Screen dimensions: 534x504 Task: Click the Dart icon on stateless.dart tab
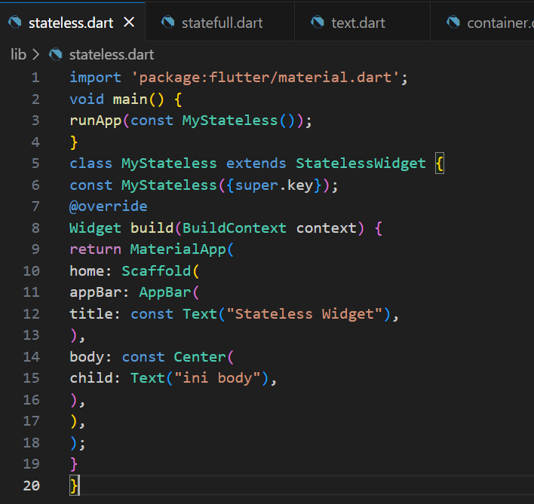(x=14, y=23)
